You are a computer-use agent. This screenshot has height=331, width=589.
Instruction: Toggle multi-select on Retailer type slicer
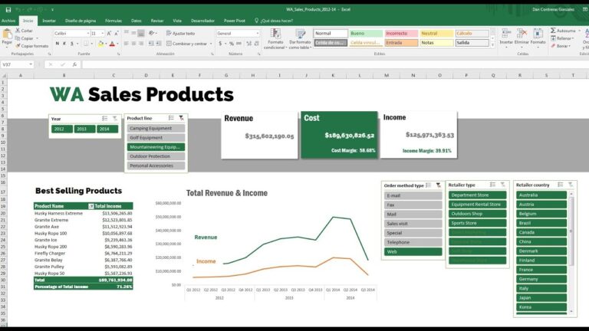(x=492, y=185)
